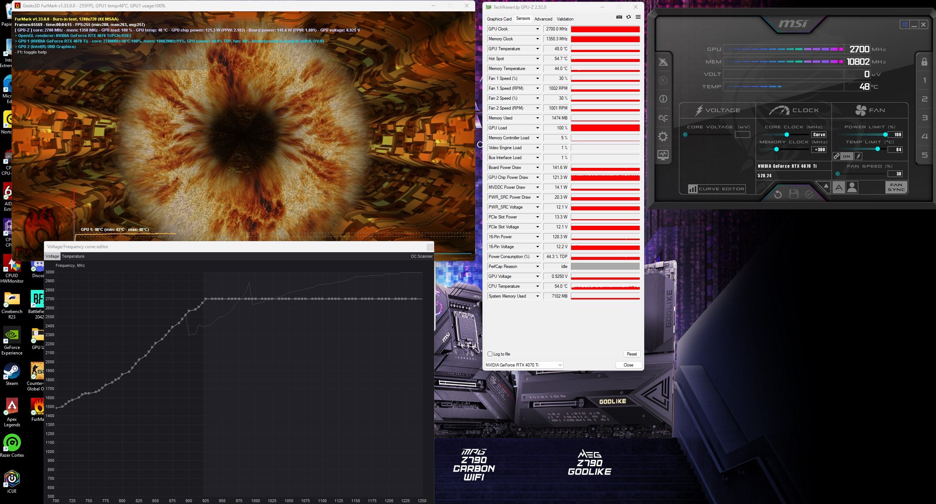Switch to Temperature tab in curve editor
Screen dimensions: 936x504
tap(73, 256)
